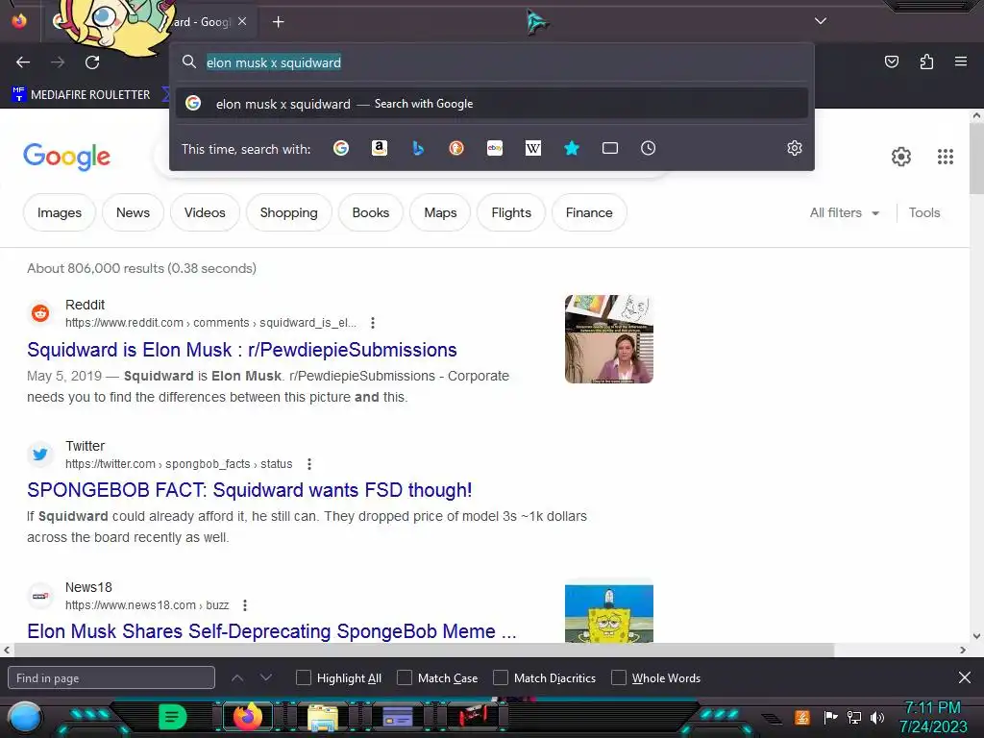Open the Start orb menu
The height and width of the screenshot is (738, 984).
point(24,717)
